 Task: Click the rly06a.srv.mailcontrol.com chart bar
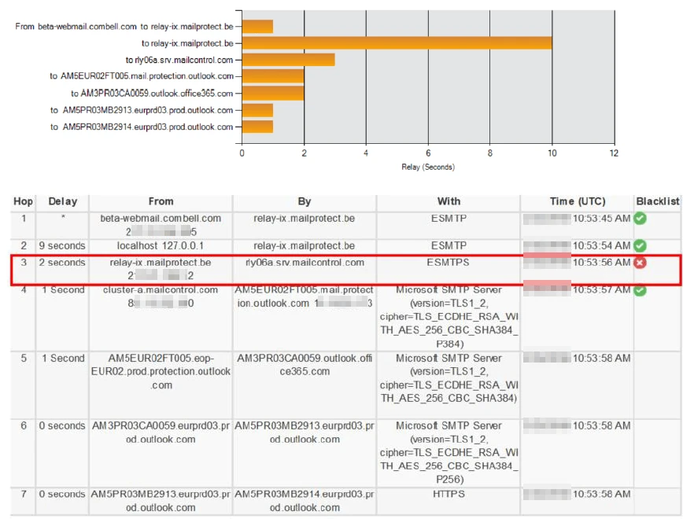coord(288,60)
